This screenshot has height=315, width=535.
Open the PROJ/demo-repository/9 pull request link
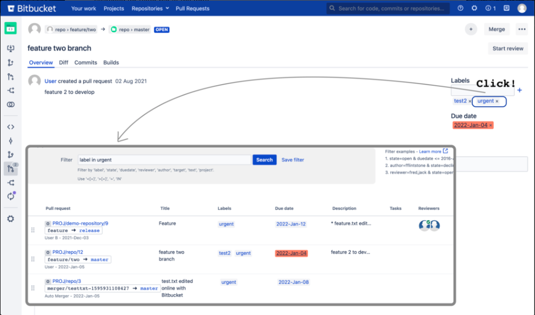pos(80,224)
